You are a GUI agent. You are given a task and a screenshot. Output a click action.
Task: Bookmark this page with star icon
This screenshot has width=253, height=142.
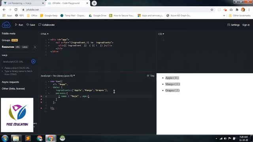[x=212, y=10]
